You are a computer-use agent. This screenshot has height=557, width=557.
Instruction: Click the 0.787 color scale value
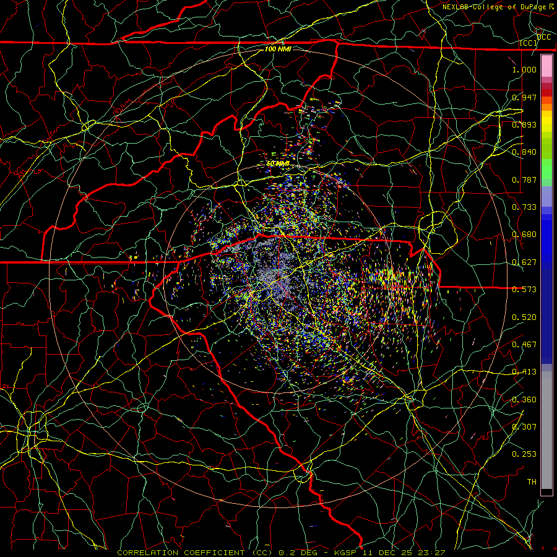tap(524, 179)
